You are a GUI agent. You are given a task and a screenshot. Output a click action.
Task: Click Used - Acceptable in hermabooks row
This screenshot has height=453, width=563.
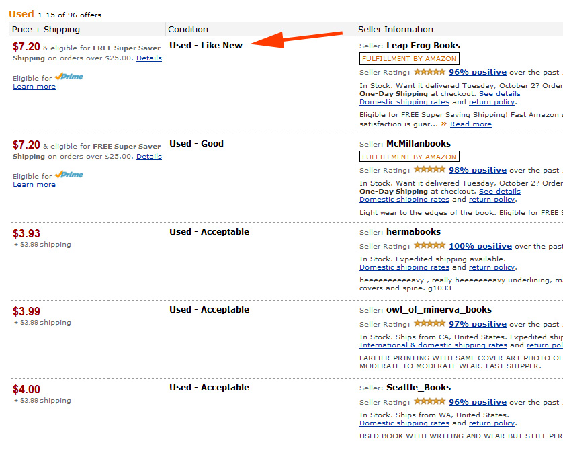click(210, 232)
